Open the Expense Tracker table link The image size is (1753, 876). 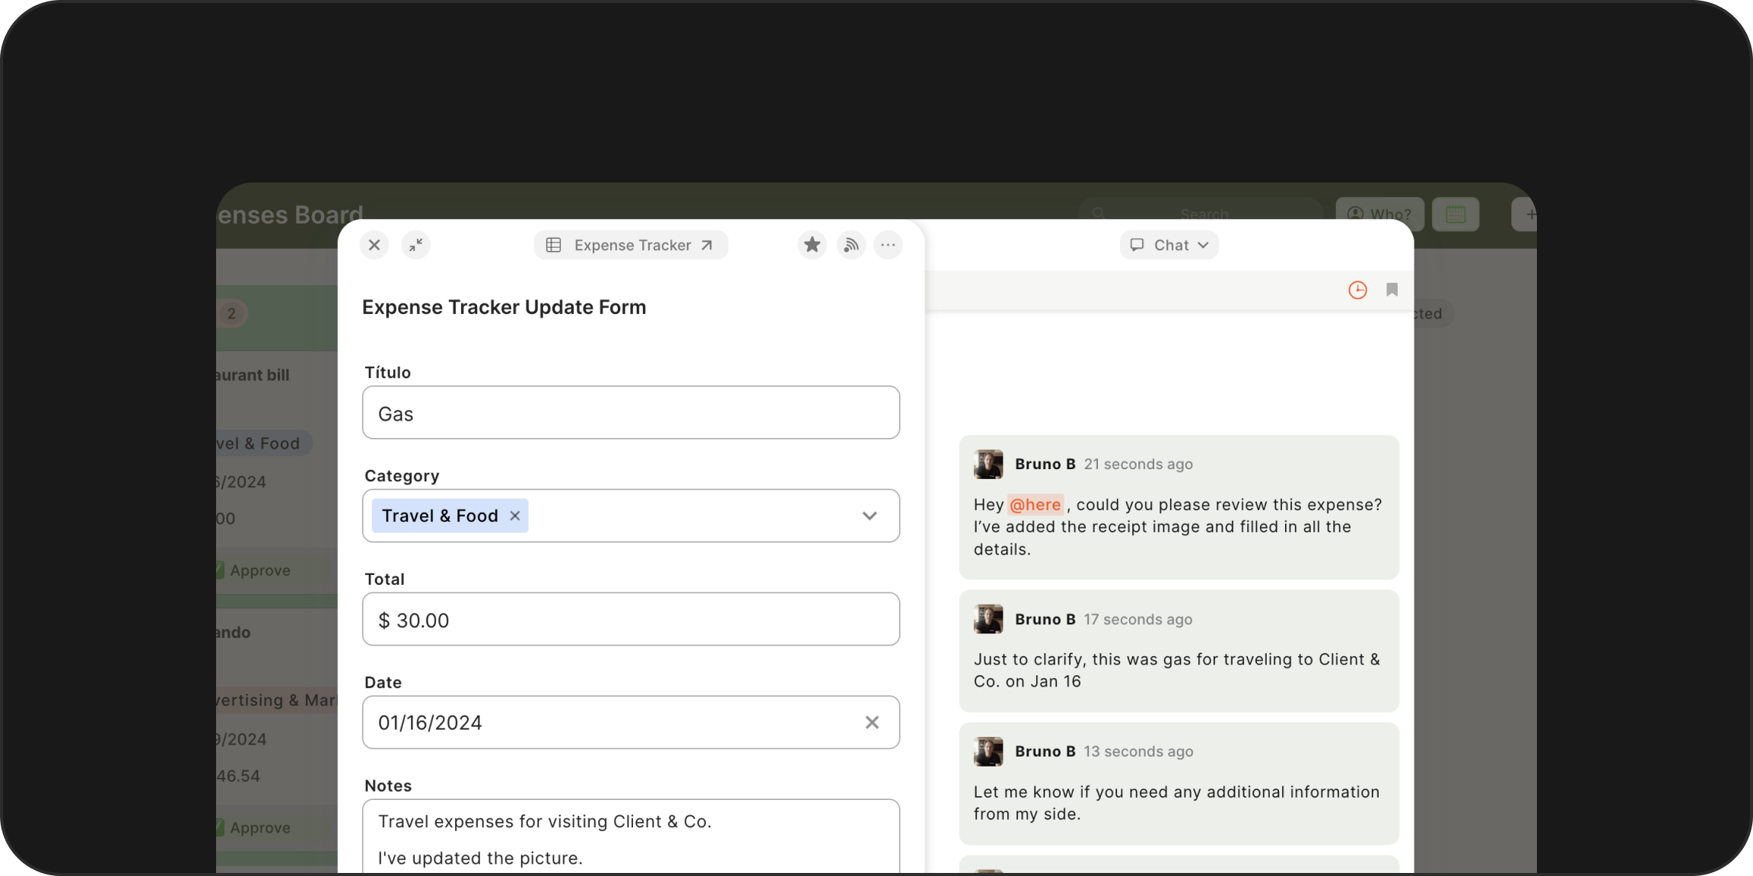coord(631,245)
